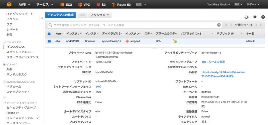Collapse the left navigation pane arrow
Viewport: 268px width, 125px height.
click(x=42, y=18)
